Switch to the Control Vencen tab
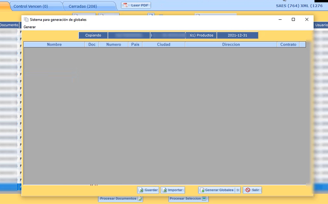 click(31, 6)
